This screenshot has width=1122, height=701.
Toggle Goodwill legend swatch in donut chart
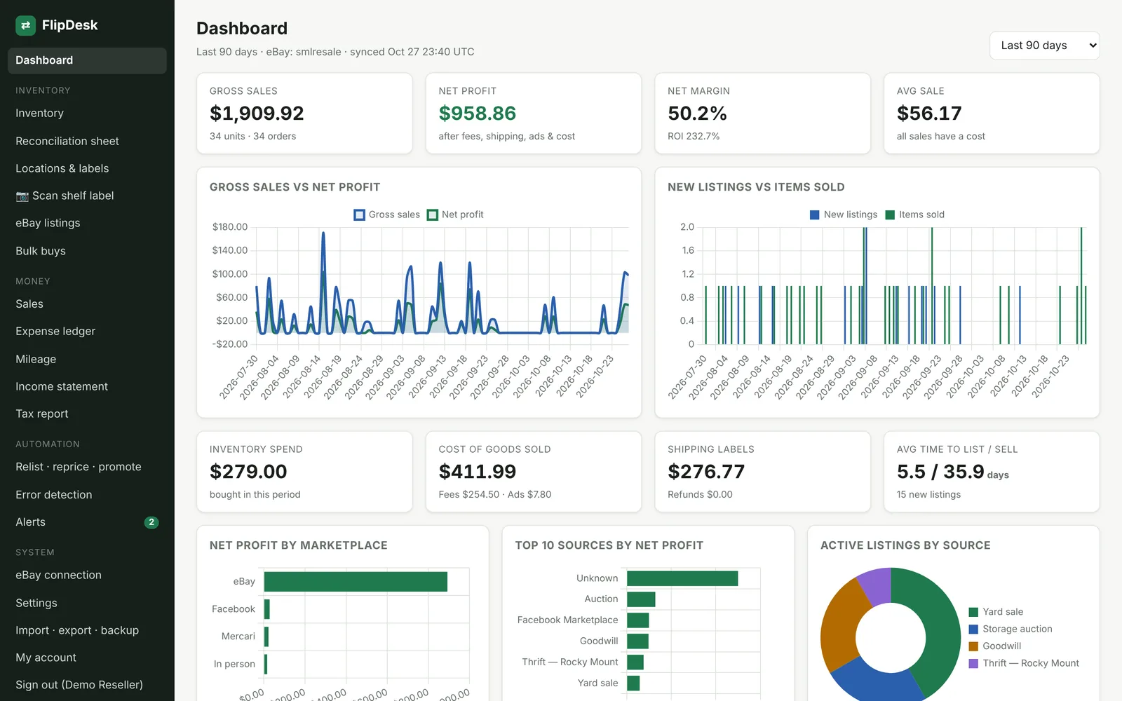tap(973, 646)
